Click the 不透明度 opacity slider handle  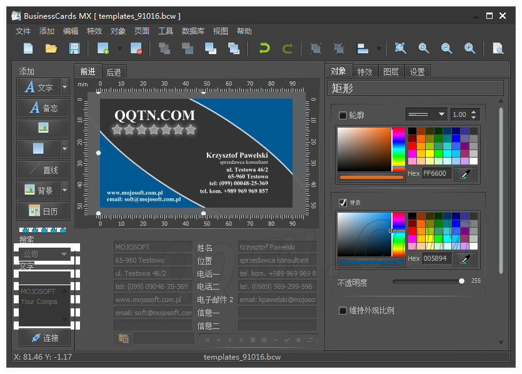461,281
